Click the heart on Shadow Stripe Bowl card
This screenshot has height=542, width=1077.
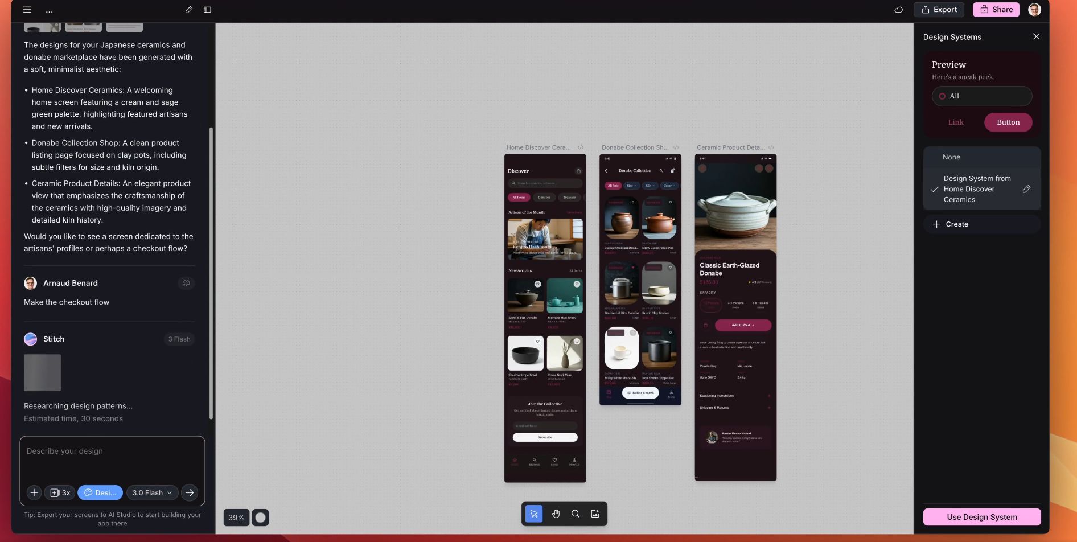(x=537, y=342)
